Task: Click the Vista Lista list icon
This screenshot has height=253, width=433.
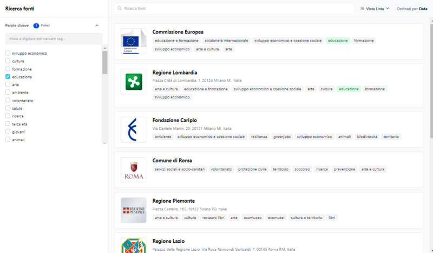Action: pyautogui.click(x=363, y=9)
